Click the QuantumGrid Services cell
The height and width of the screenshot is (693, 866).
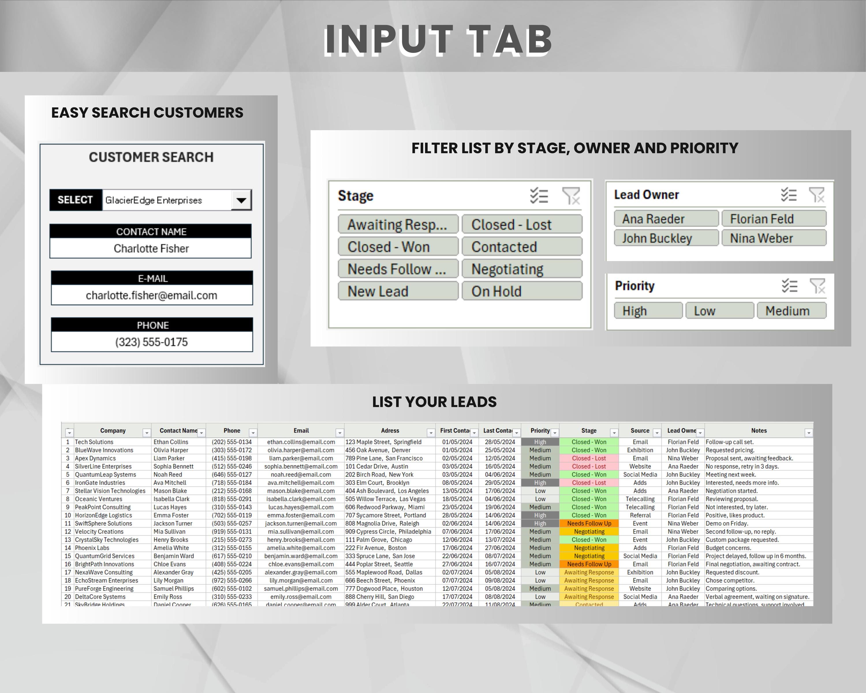point(113,556)
